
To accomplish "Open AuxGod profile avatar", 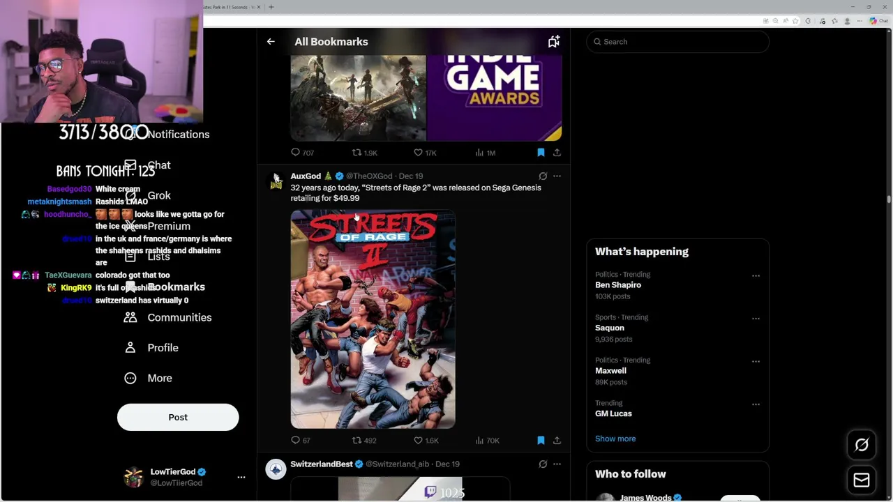I will pos(276,181).
